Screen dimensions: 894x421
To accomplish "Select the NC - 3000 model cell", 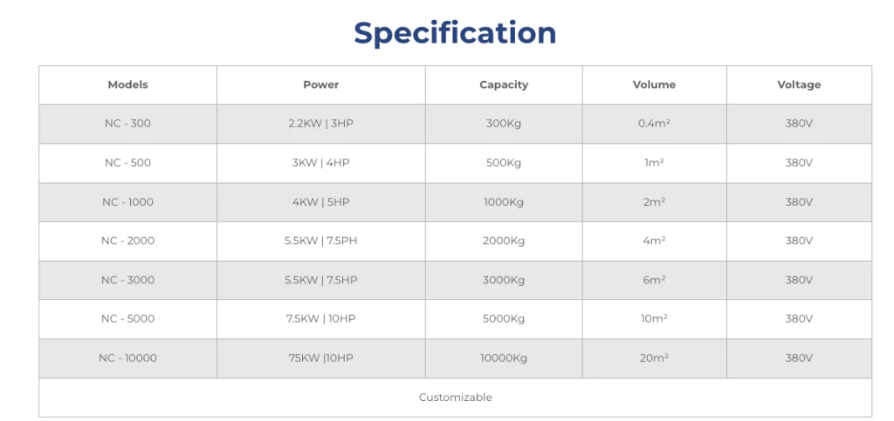I will [127, 280].
